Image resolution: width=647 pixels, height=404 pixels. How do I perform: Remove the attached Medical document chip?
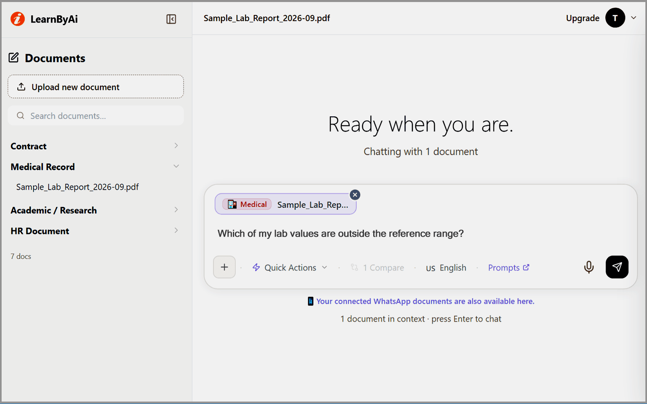(x=355, y=195)
